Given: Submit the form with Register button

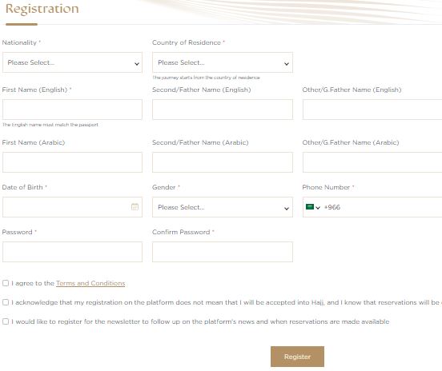Looking at the screenshot, I should 297,357.
